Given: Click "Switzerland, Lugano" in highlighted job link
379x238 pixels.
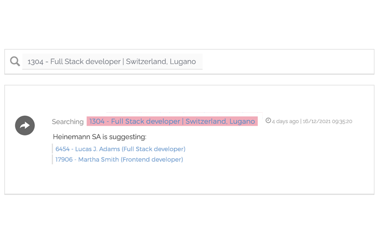Looking at the screenshot, I should click(220, 121).
